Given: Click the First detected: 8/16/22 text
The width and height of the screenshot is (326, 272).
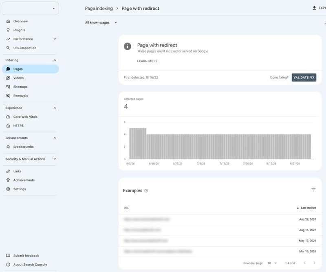Looking at the screenshot, I should click(x=141, y=77).
